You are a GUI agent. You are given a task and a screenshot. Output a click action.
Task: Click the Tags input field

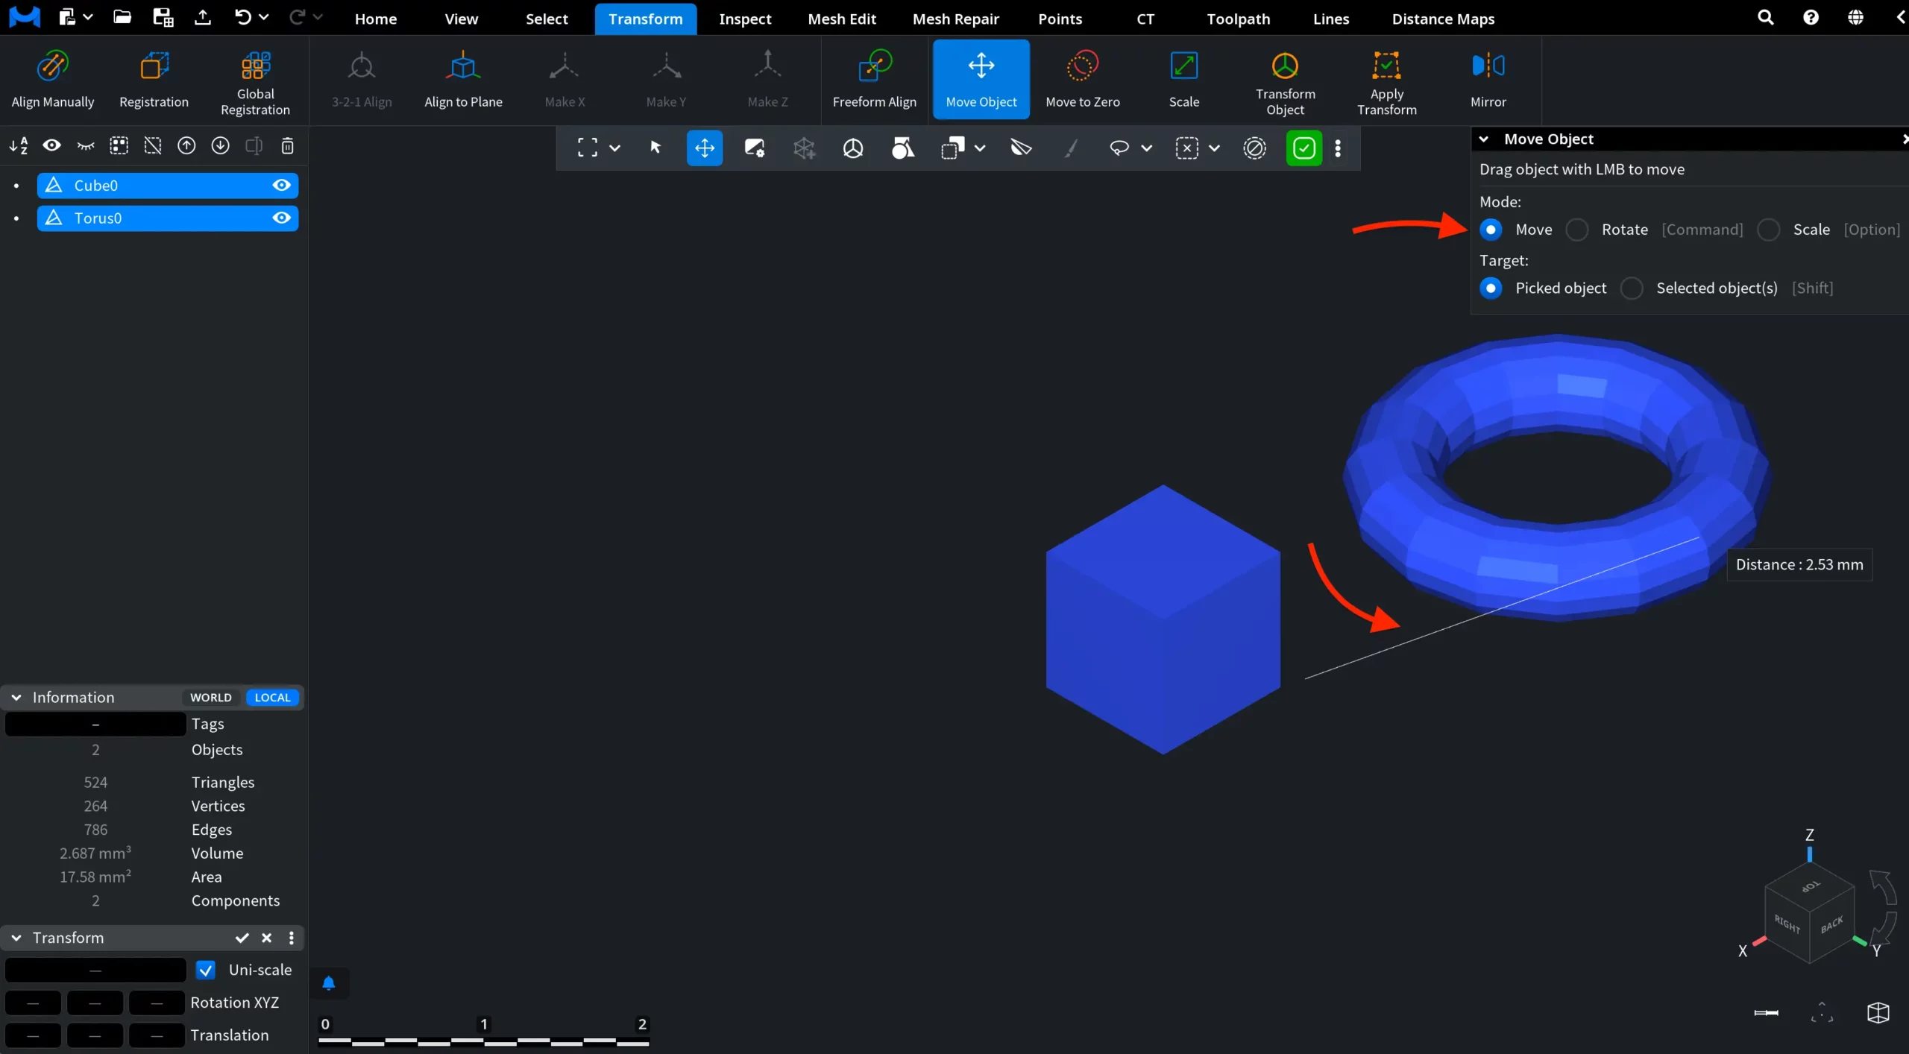click(x=95, y=724)
